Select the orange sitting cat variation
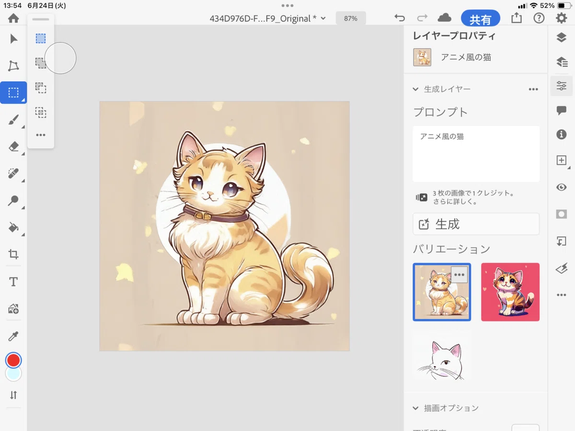Screen dimensions: 575x431 point(442,292)
